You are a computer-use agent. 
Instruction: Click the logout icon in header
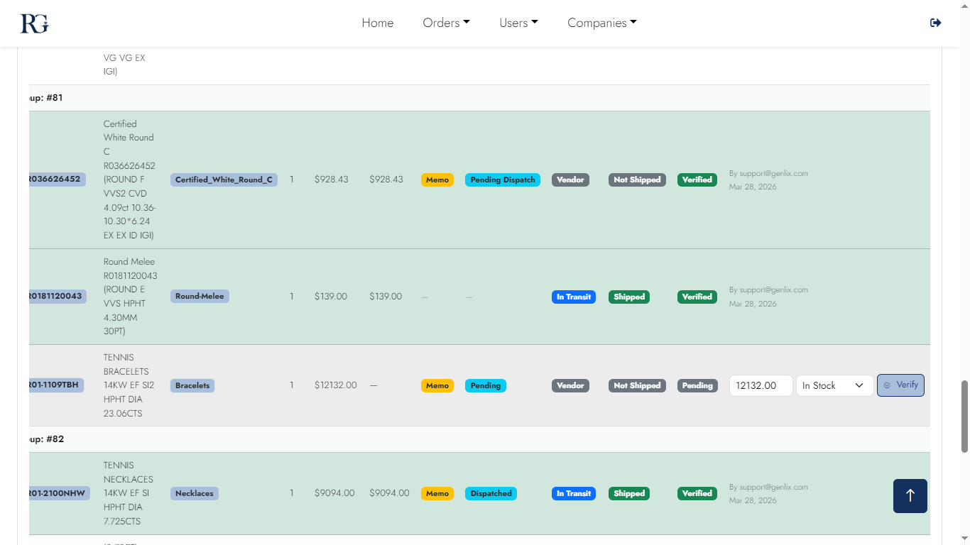pos(935,23)
